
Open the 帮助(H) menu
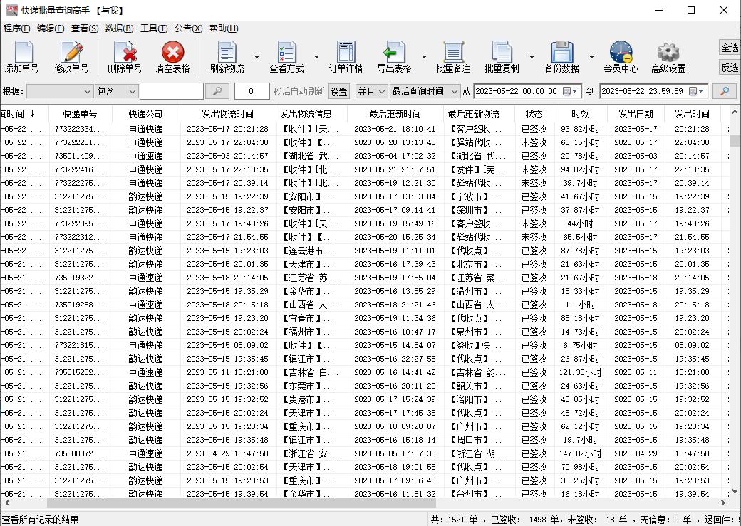[224, 28]
